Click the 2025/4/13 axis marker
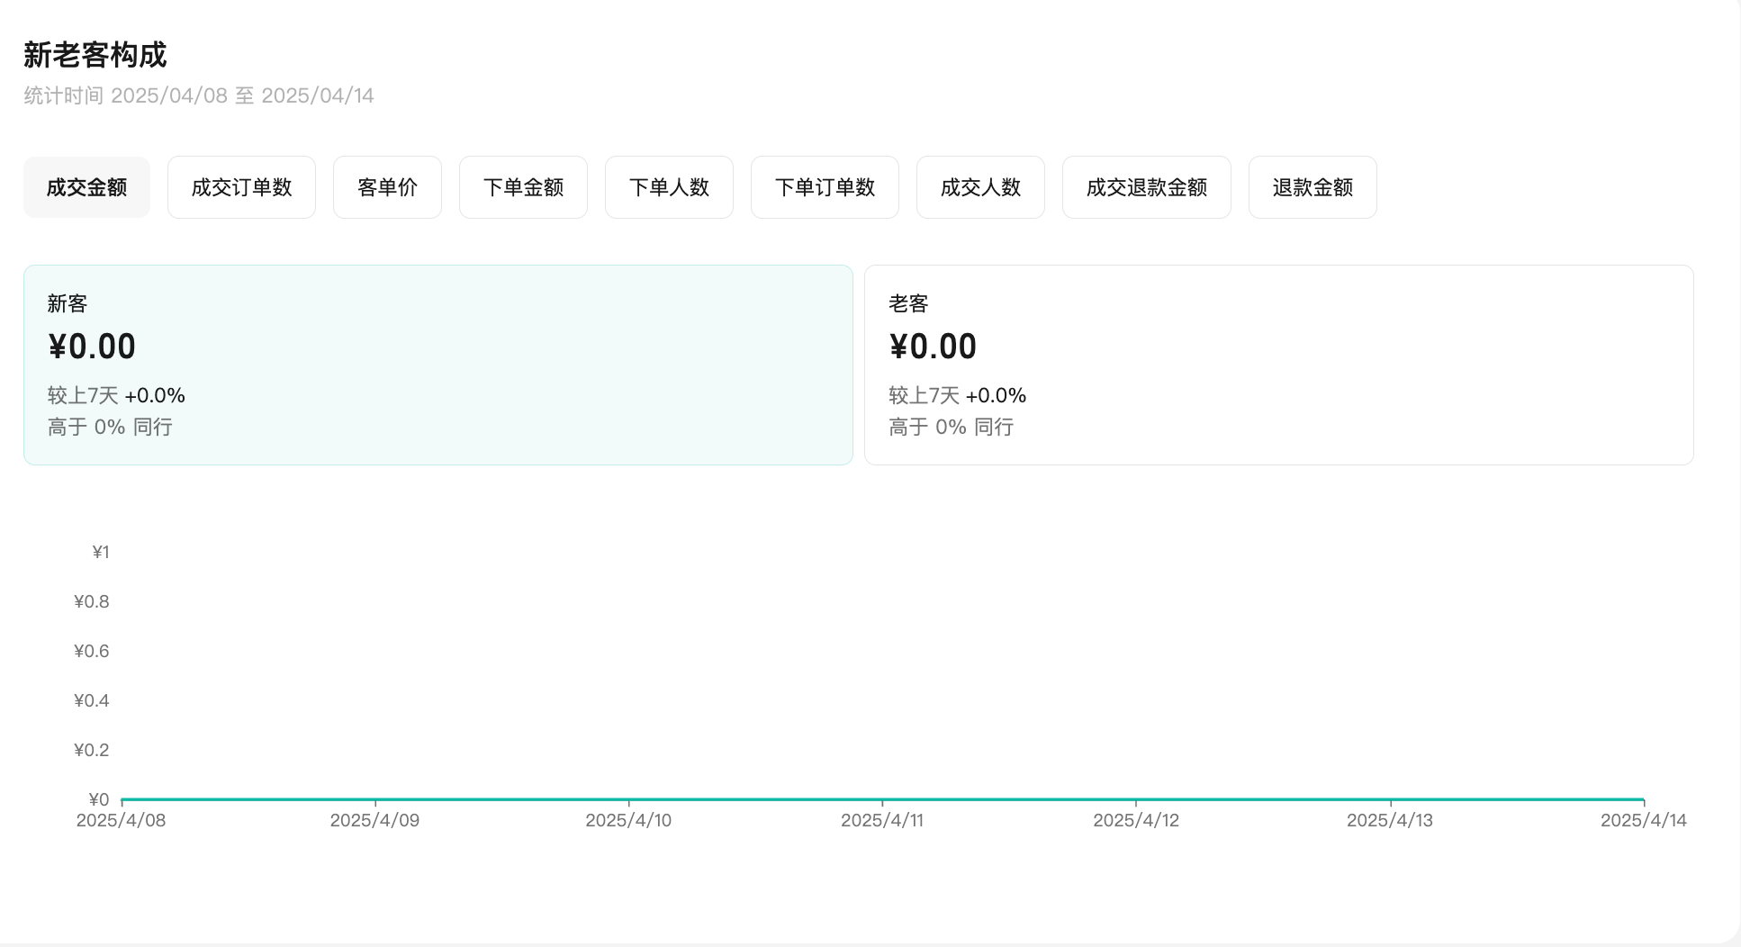The height and width of the screenshot is (947, 1741). 1390,799
